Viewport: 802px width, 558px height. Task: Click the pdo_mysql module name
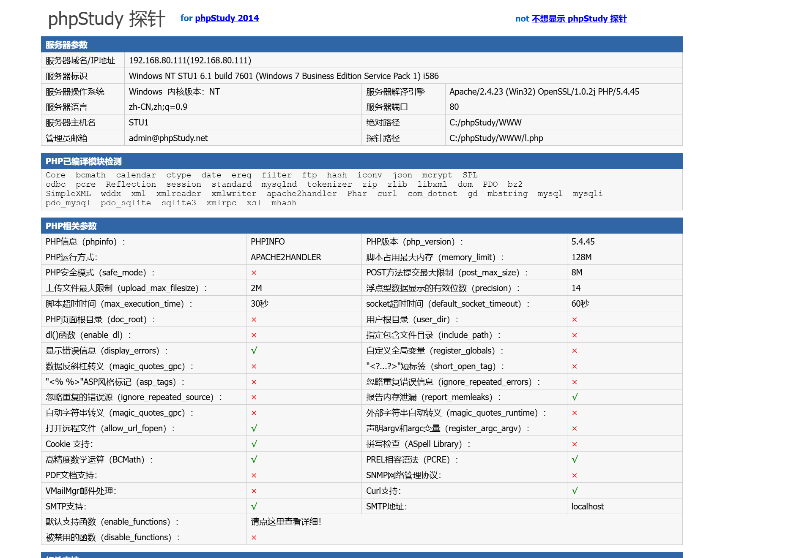[x=68, y=203]
